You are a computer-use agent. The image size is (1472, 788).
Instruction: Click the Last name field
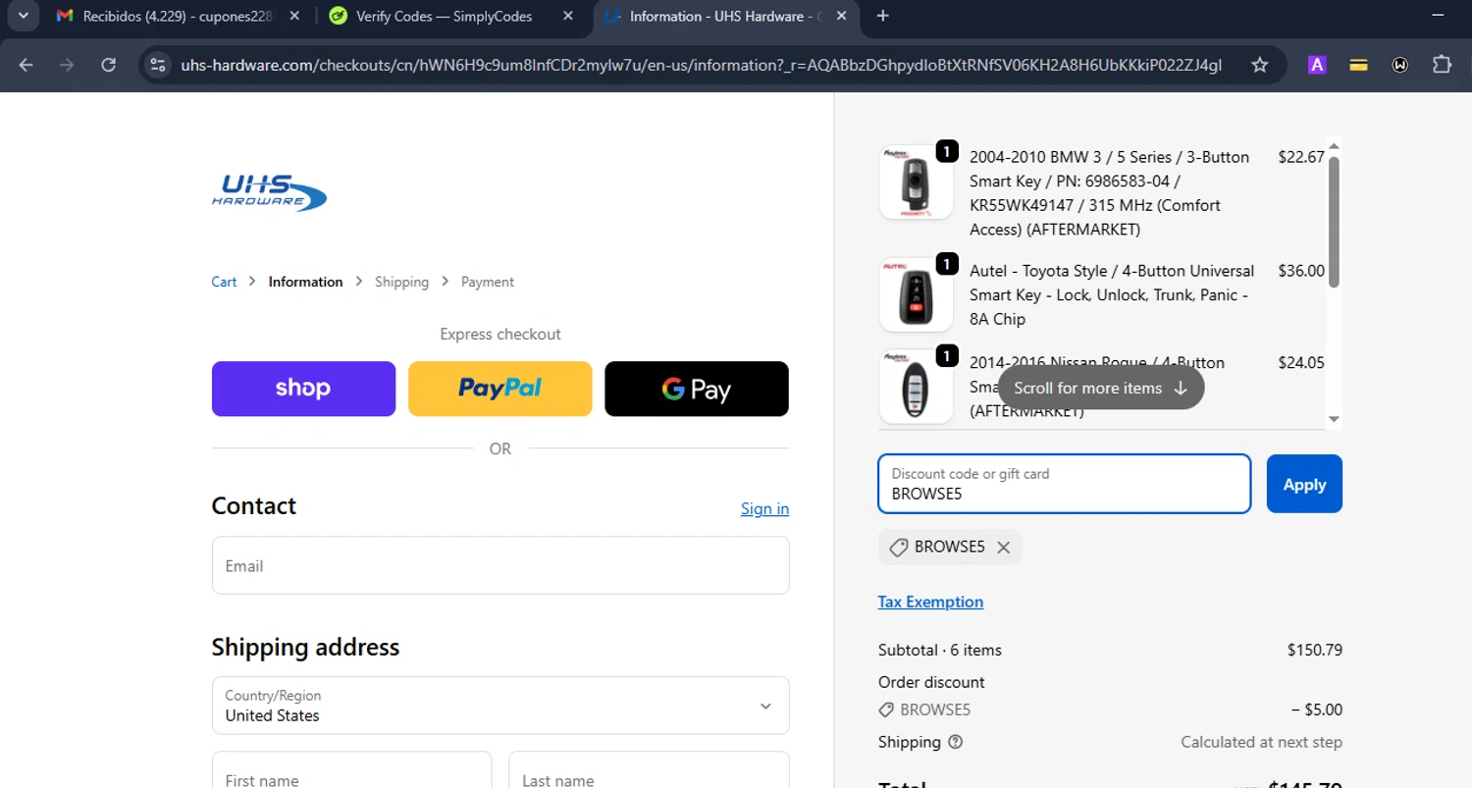pos(649,770)
